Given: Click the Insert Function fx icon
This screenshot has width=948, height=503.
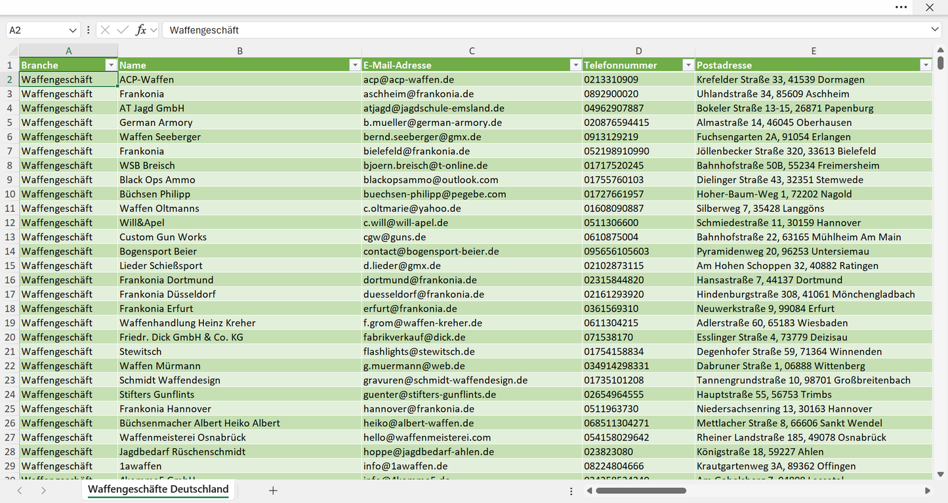Looking at the screenshot, I should [x=140, y=30].
